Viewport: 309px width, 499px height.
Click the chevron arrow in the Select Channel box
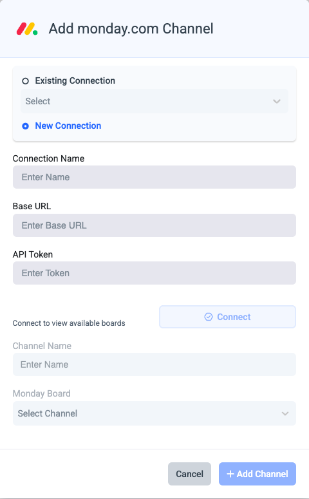click(285, 413)
